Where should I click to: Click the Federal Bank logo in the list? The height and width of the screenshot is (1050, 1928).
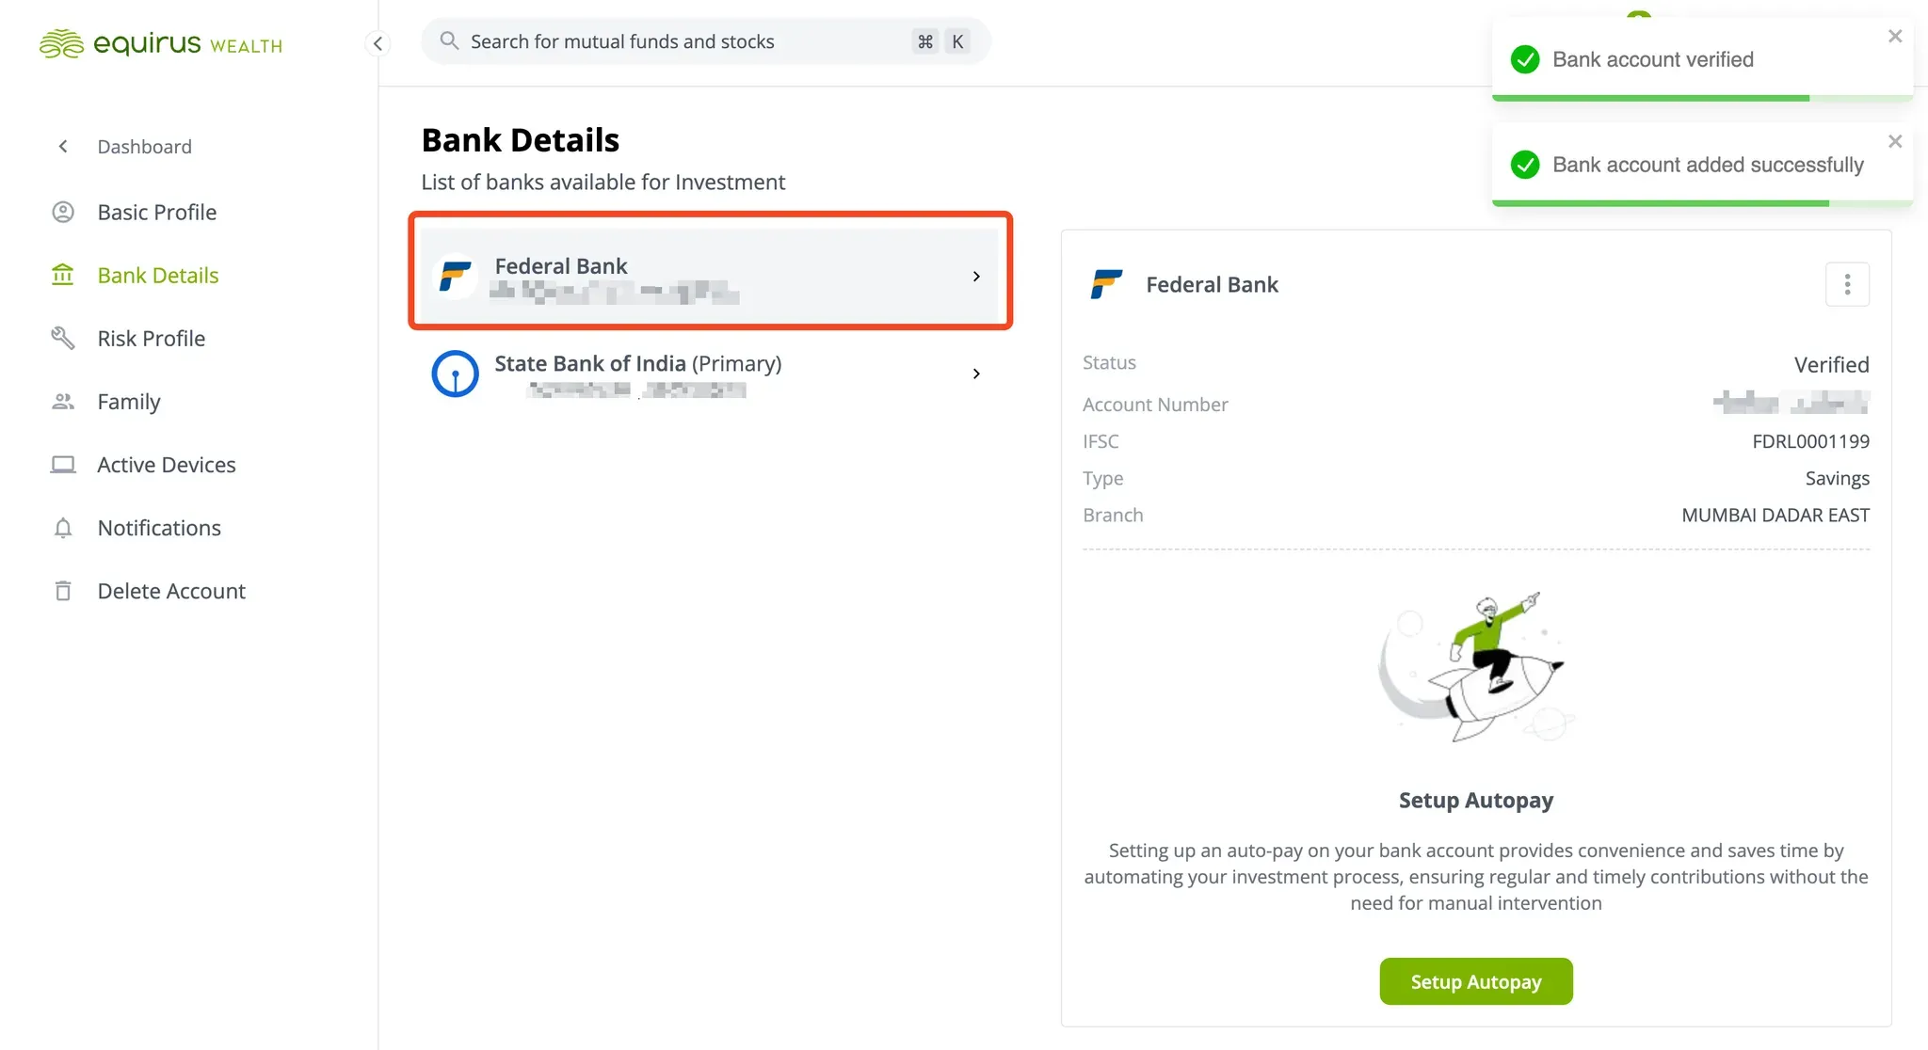click(x=456, y=277)
